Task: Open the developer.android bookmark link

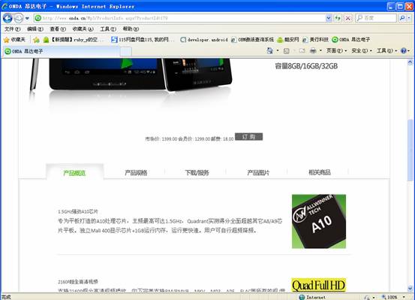Action: [204, 40]
